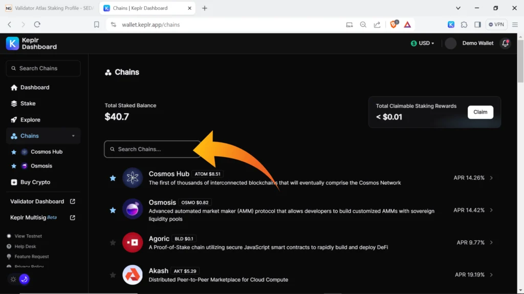Click the Search Chains field in main panel
Screen dimensions: 524x294
[x=152, y=149]
